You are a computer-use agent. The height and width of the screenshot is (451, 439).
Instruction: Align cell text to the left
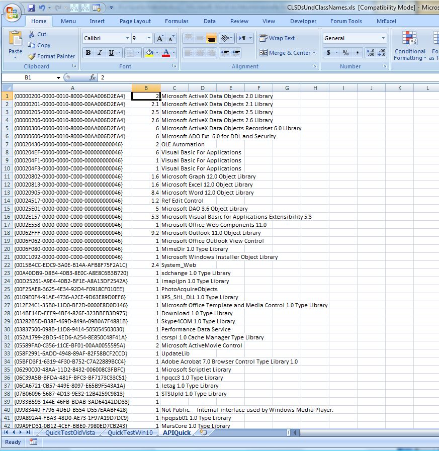click(x=189, y=53)
